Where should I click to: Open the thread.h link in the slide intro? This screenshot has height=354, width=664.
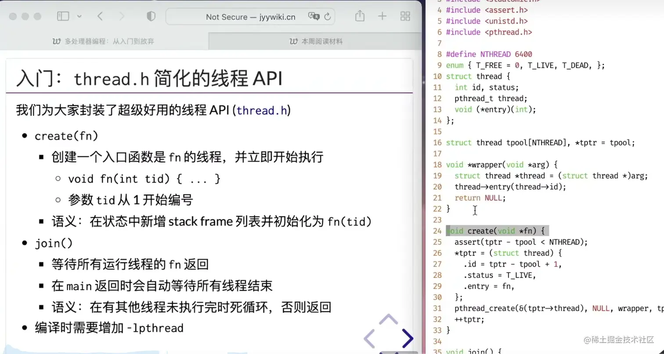pyautogui.click(x=262, y=110)
